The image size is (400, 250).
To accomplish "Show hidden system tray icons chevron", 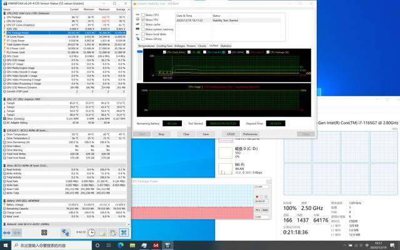I will pyautogui.click(x=344, y=246).
